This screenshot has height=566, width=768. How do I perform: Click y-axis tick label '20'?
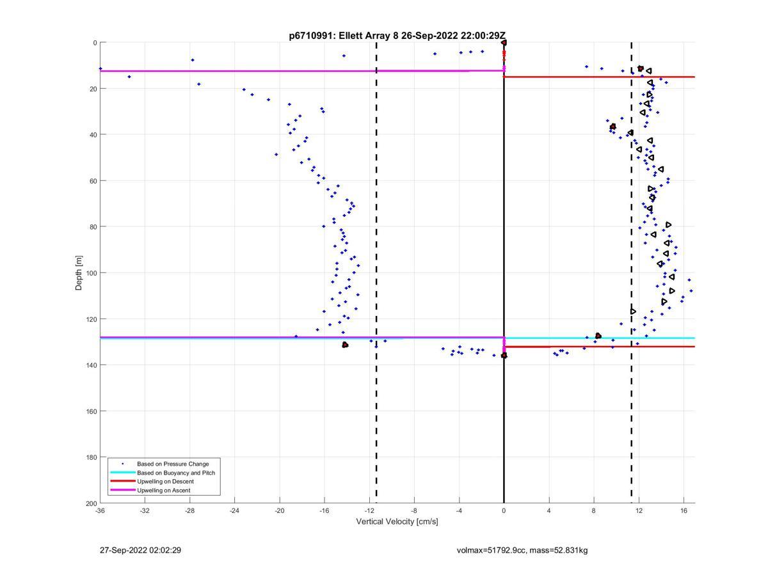click(x=93, y=89)
